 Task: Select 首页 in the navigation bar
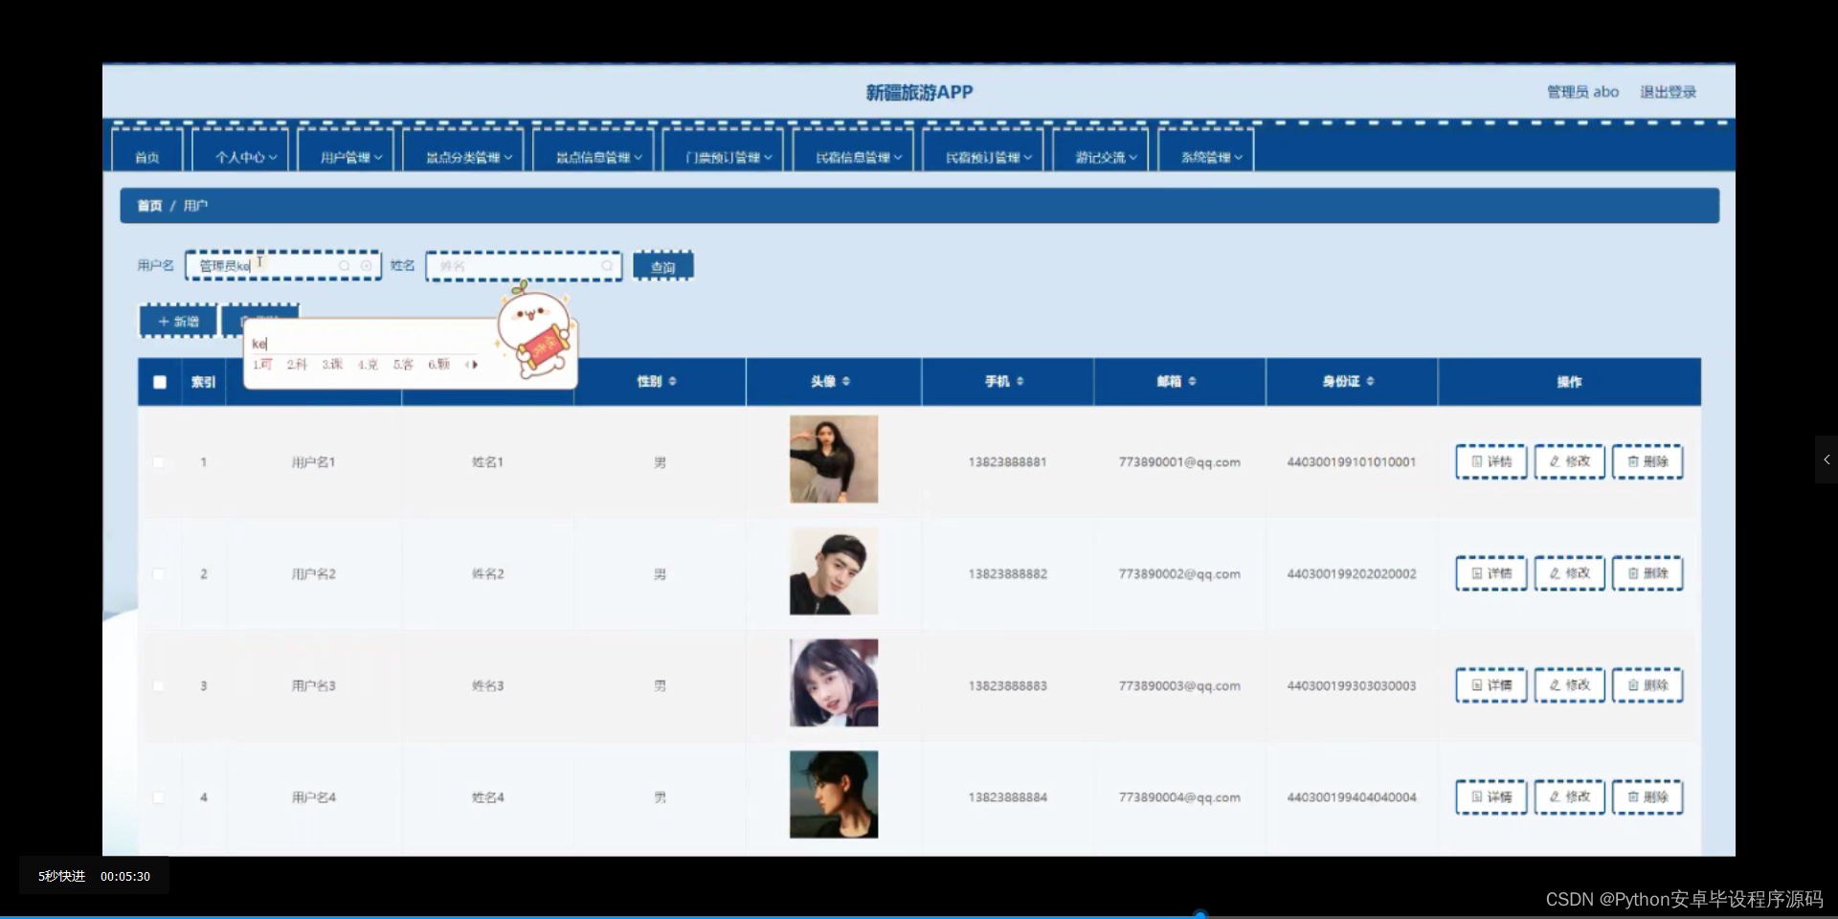point(147,156)
